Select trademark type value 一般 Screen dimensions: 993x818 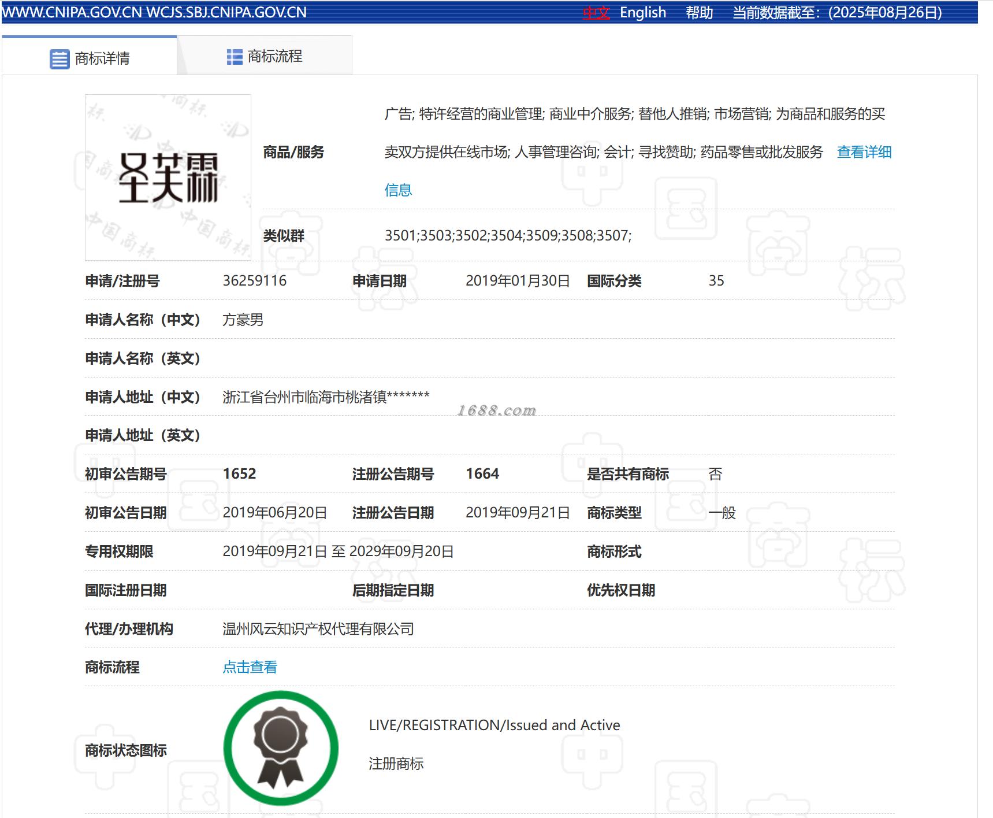722,513
